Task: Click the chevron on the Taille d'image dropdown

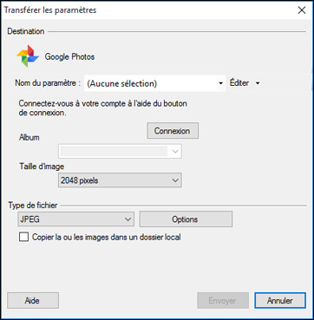Action: pos(175,180)
